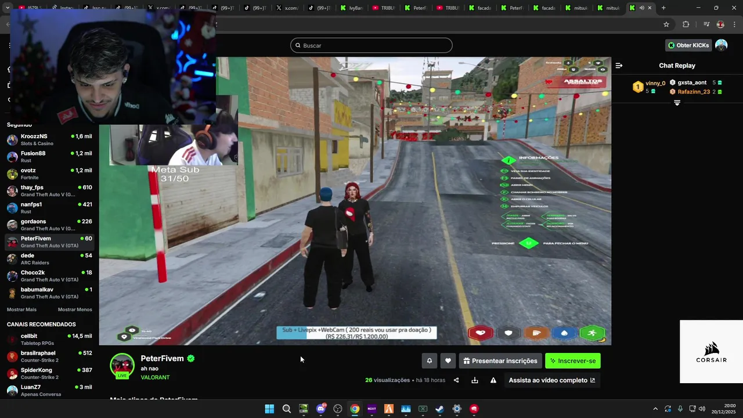Open the Chrome media control icon
This screenshot has height=418, width=743.
[x=706, y=24]
